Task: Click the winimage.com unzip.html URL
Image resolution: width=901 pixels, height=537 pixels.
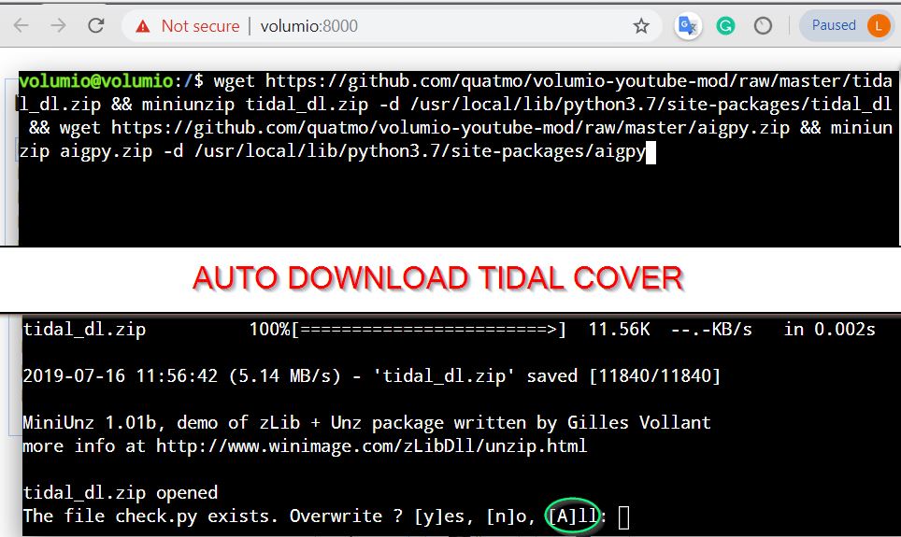Action: 371,446
